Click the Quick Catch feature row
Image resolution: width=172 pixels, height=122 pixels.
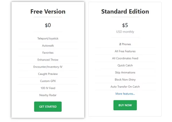pos(125,65)
